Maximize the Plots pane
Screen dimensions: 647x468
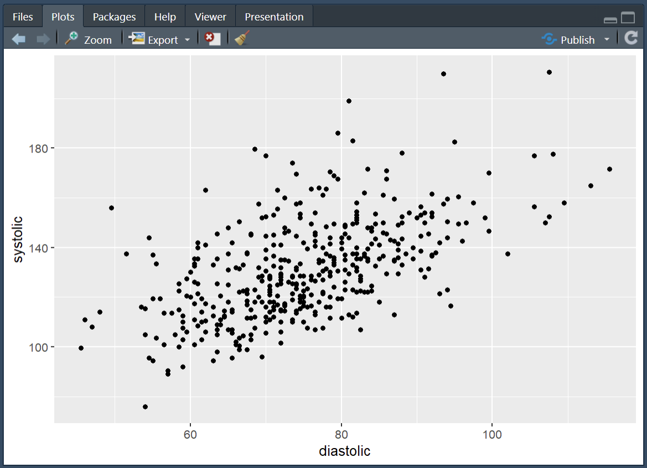point(628,18)
